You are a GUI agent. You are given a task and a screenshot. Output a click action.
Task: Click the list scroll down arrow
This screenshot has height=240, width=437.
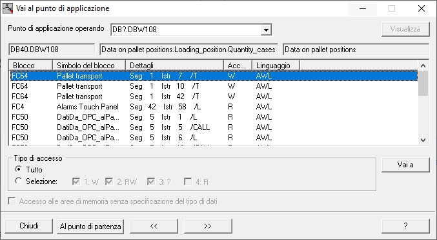click(423, 140)
